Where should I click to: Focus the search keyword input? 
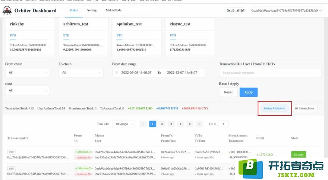click(x=270, y=72)
